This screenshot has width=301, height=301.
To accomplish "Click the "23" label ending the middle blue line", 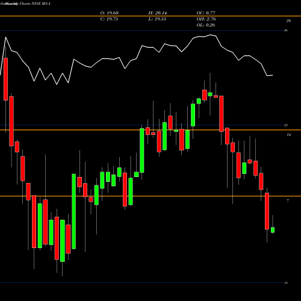I will click(x=286, y=125).
